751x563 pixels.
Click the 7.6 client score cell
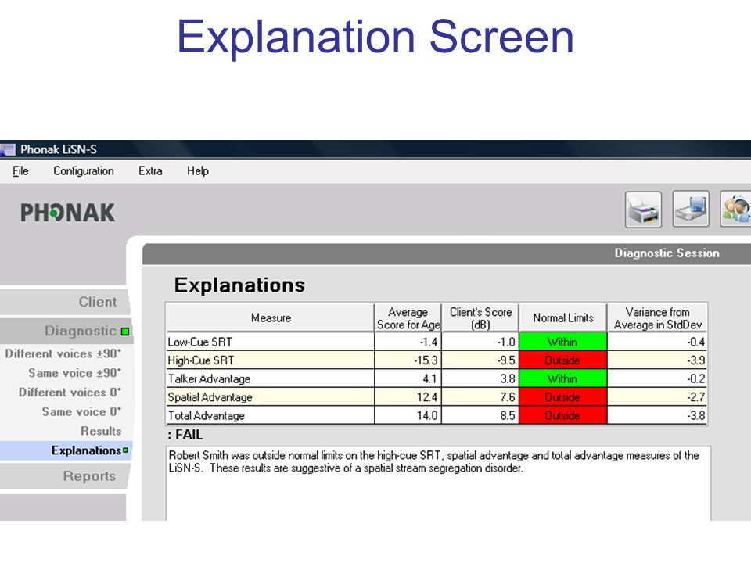(x=480, y=397)
